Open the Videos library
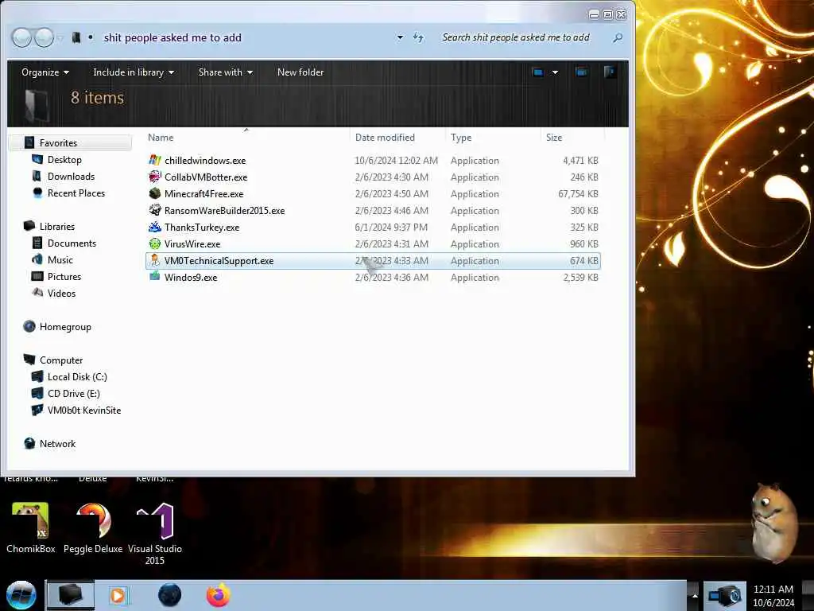 pyautogui.click(x=61, y=293)
